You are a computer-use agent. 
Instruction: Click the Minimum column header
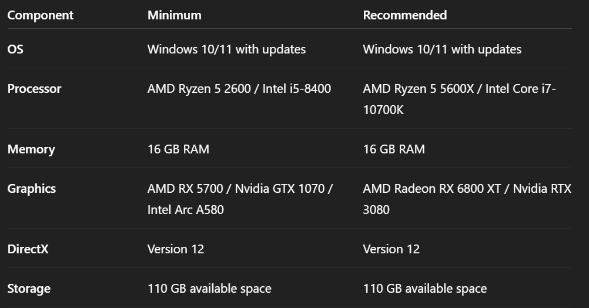click(174, 15)
